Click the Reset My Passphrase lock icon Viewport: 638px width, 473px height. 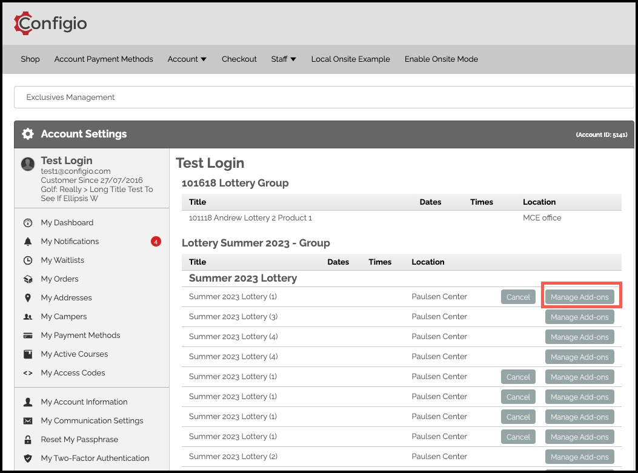pos(28,440)
